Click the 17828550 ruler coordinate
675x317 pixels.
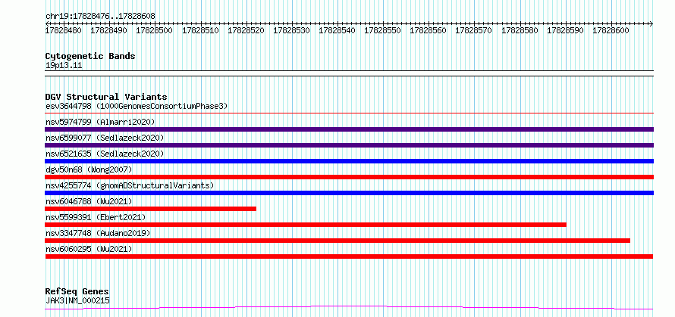pyautogui.click(x=383, y=30)
